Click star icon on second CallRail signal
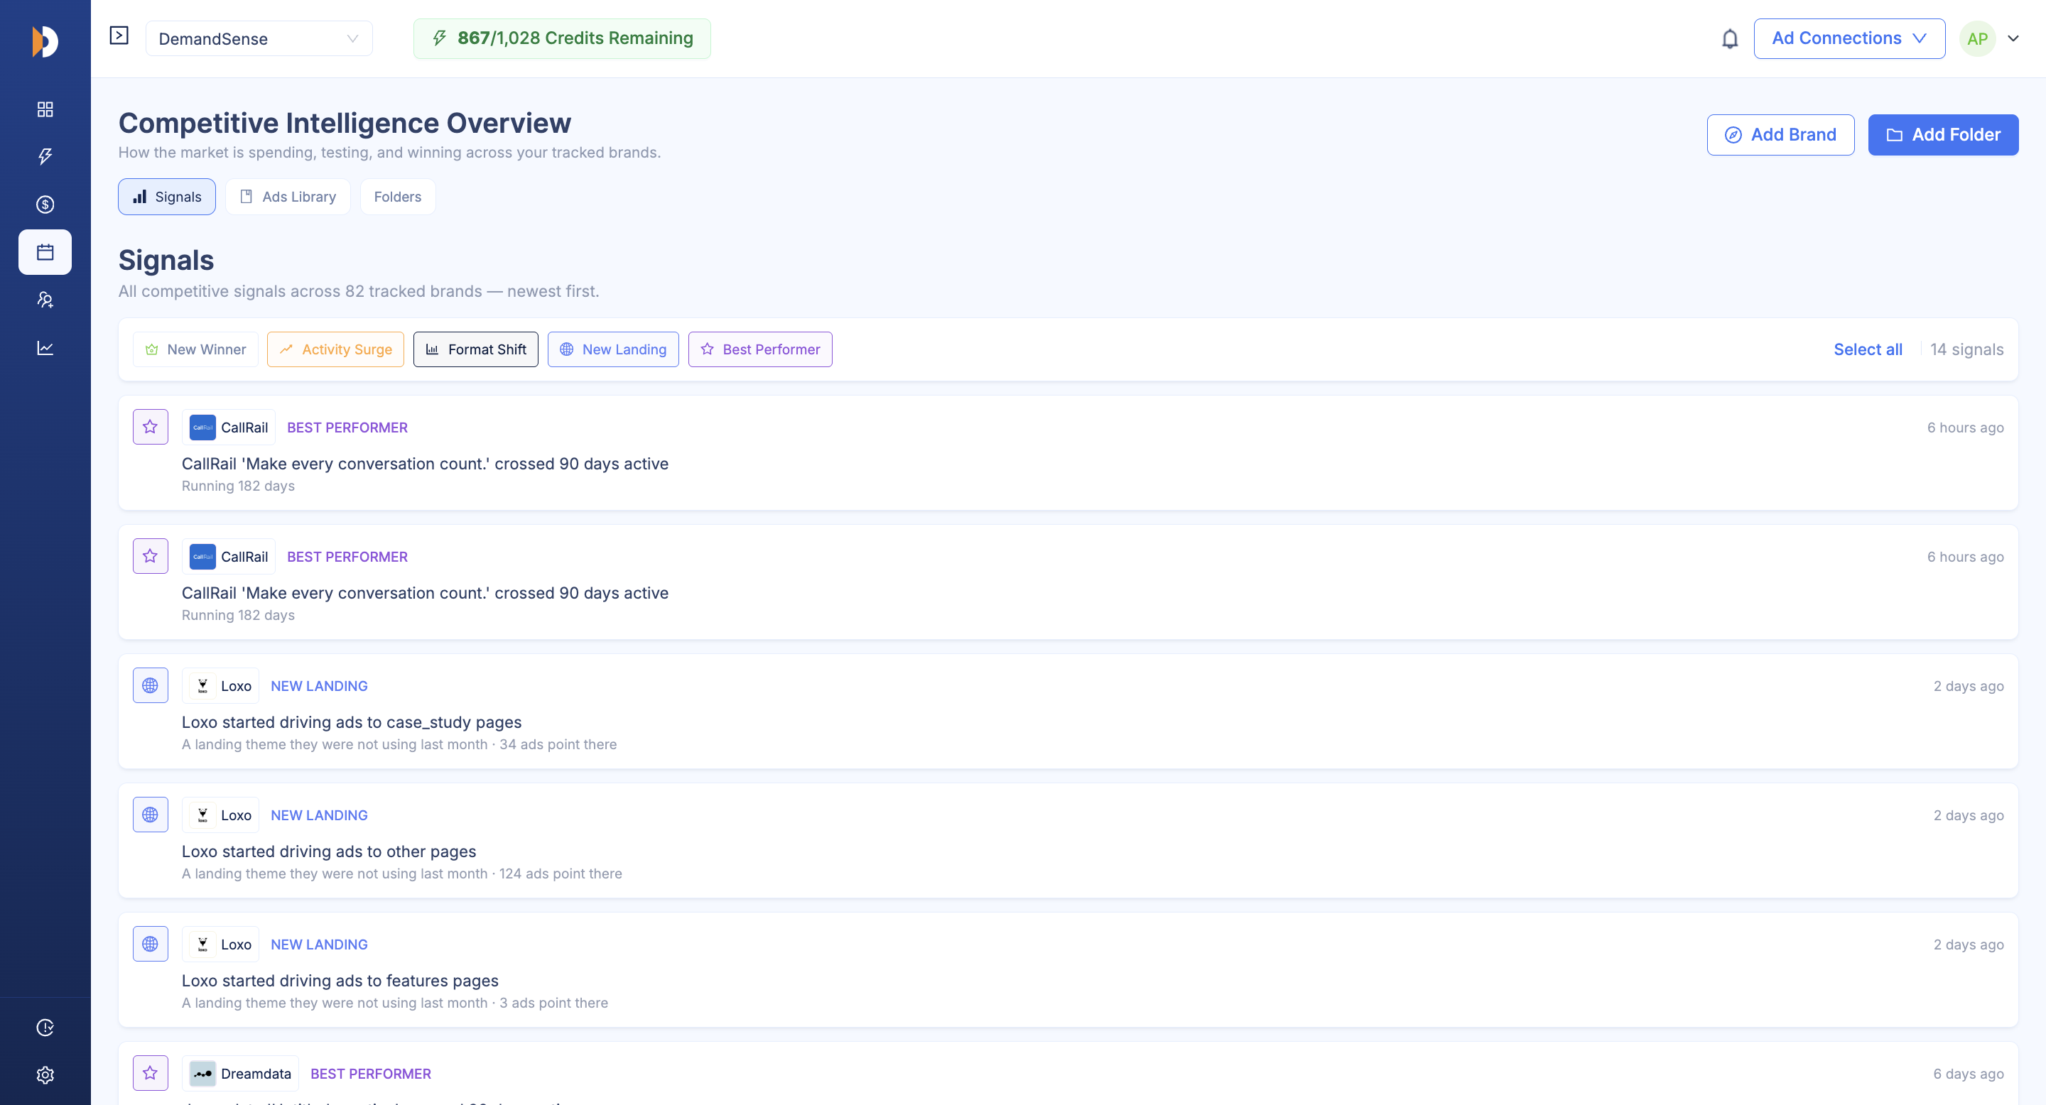Viewport: 2046px width, 1105px height. tap(150, 557)
